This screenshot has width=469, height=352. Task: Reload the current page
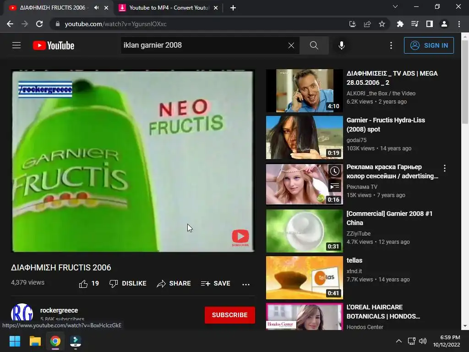click(x=39, y=24)
